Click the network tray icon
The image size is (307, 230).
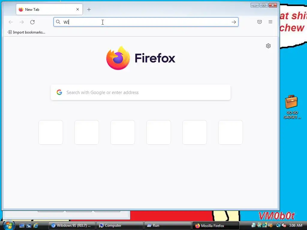coord(278,225)
